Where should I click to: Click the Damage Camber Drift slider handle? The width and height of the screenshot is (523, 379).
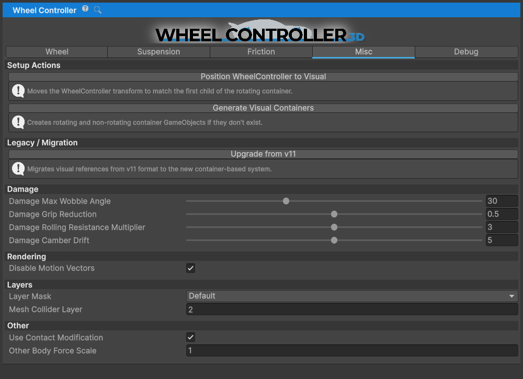click(334, 240)
